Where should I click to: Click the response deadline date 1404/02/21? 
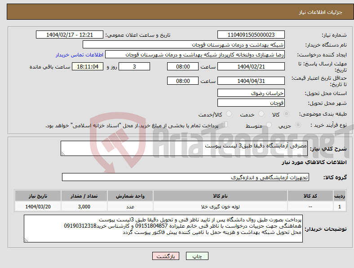[x=251, y=67]
